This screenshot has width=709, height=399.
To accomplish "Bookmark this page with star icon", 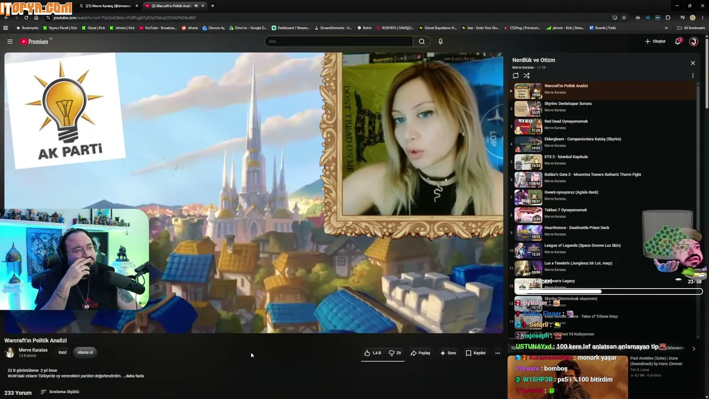I will [624, 18].
